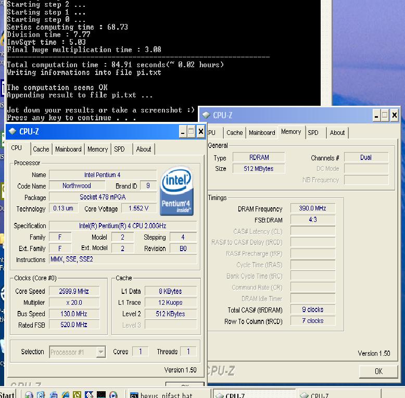
Task: Launch Windows Media Player from quick launch
Action: pos(113,395)
